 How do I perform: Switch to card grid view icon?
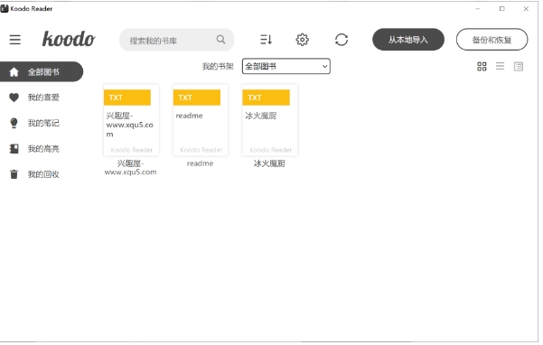pos(482,67)
